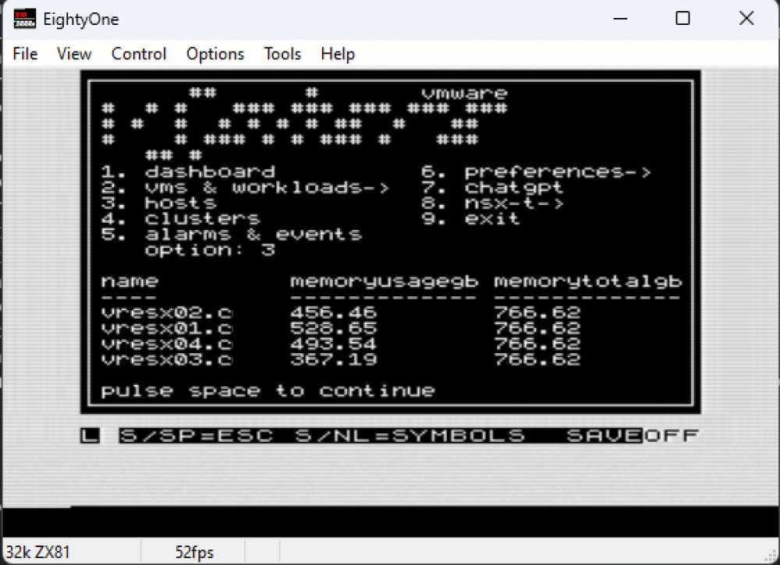The height and width of the screenshot is (565, 780).
Task: Click the '1. dashboard' menu line
Action: pyautogui.click(x=188, y=172)
